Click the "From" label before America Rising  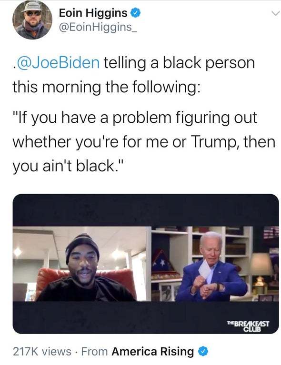click(x=94, y=352)
